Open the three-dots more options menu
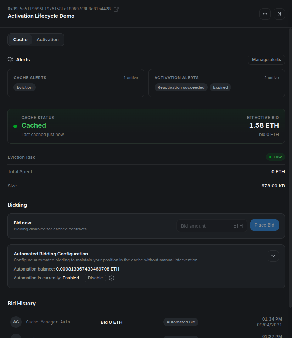This screenshot has height=338, width=292. coord(265,14)
